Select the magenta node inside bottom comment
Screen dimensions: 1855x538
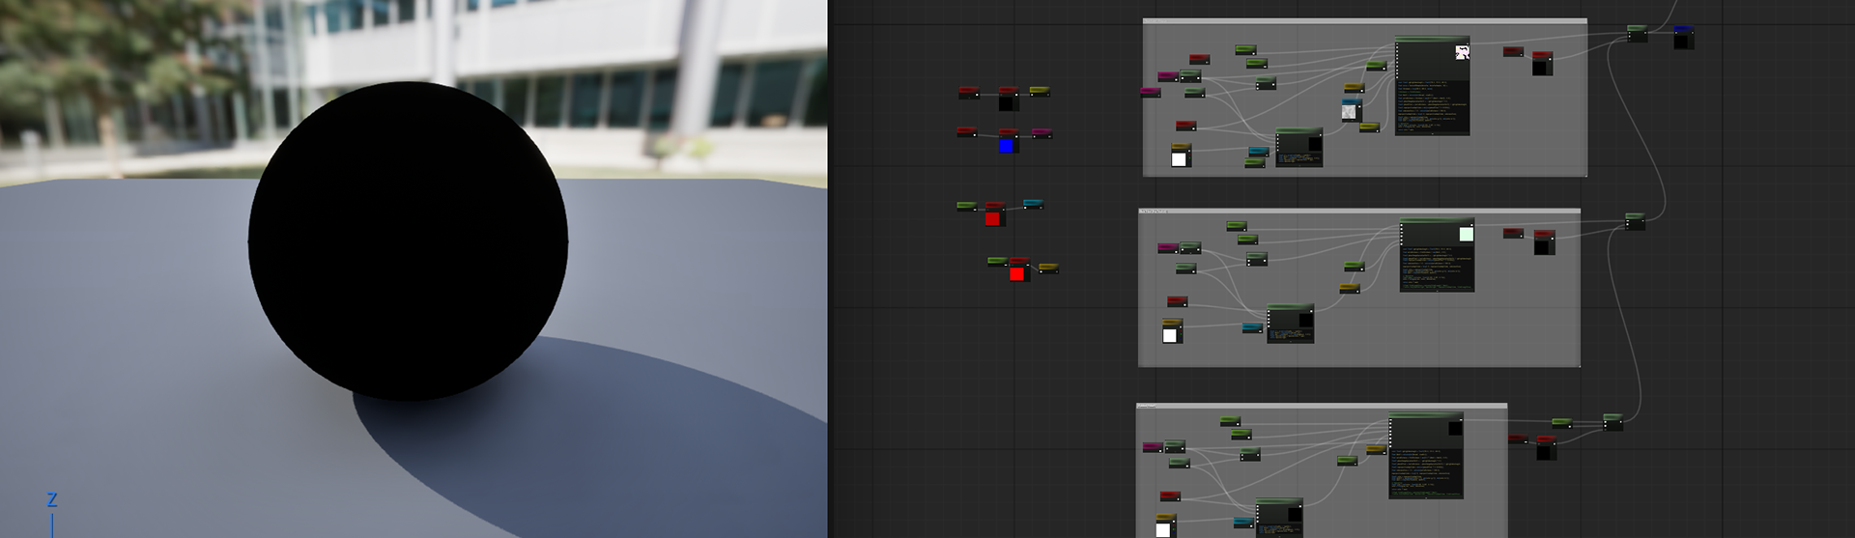coord(1153,447)
